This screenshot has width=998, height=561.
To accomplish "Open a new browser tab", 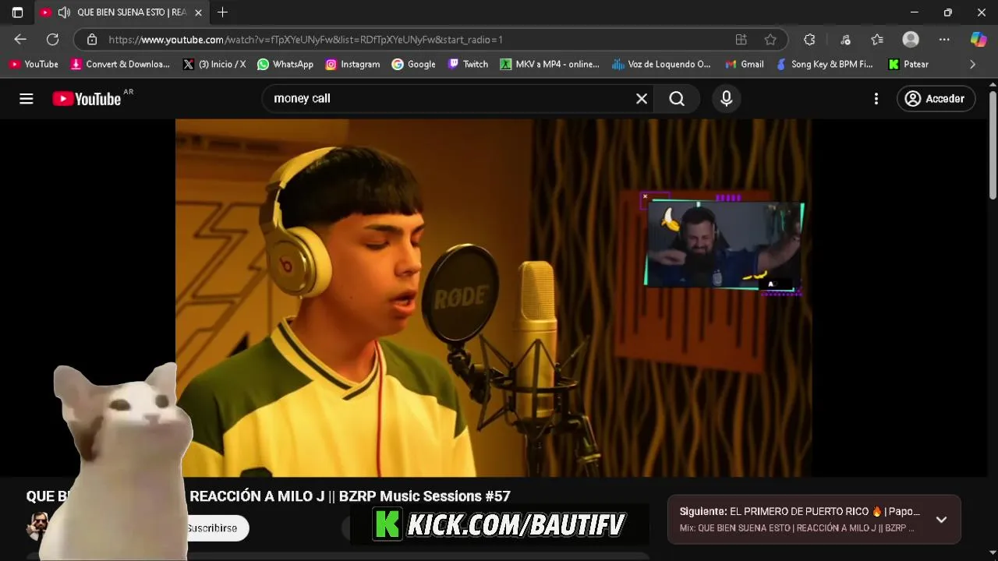I will click(x=222, y=12).
